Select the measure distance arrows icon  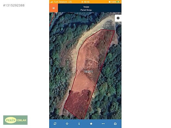(x=103, y=124)
